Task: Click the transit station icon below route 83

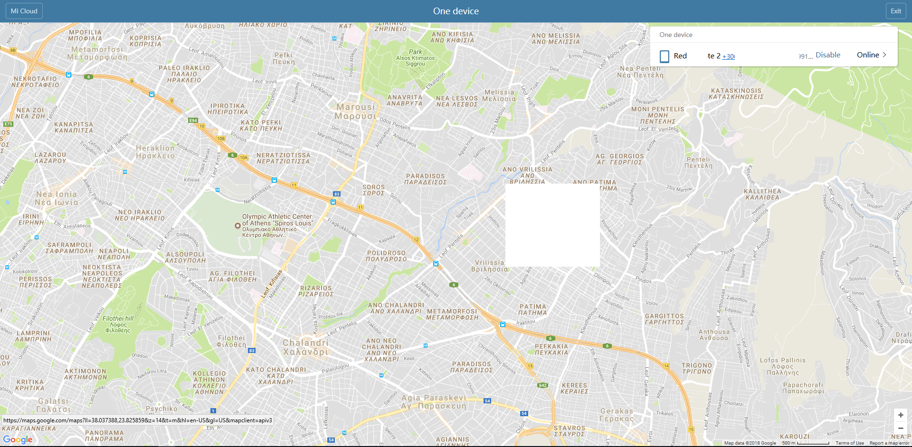Action: (333, 202)
